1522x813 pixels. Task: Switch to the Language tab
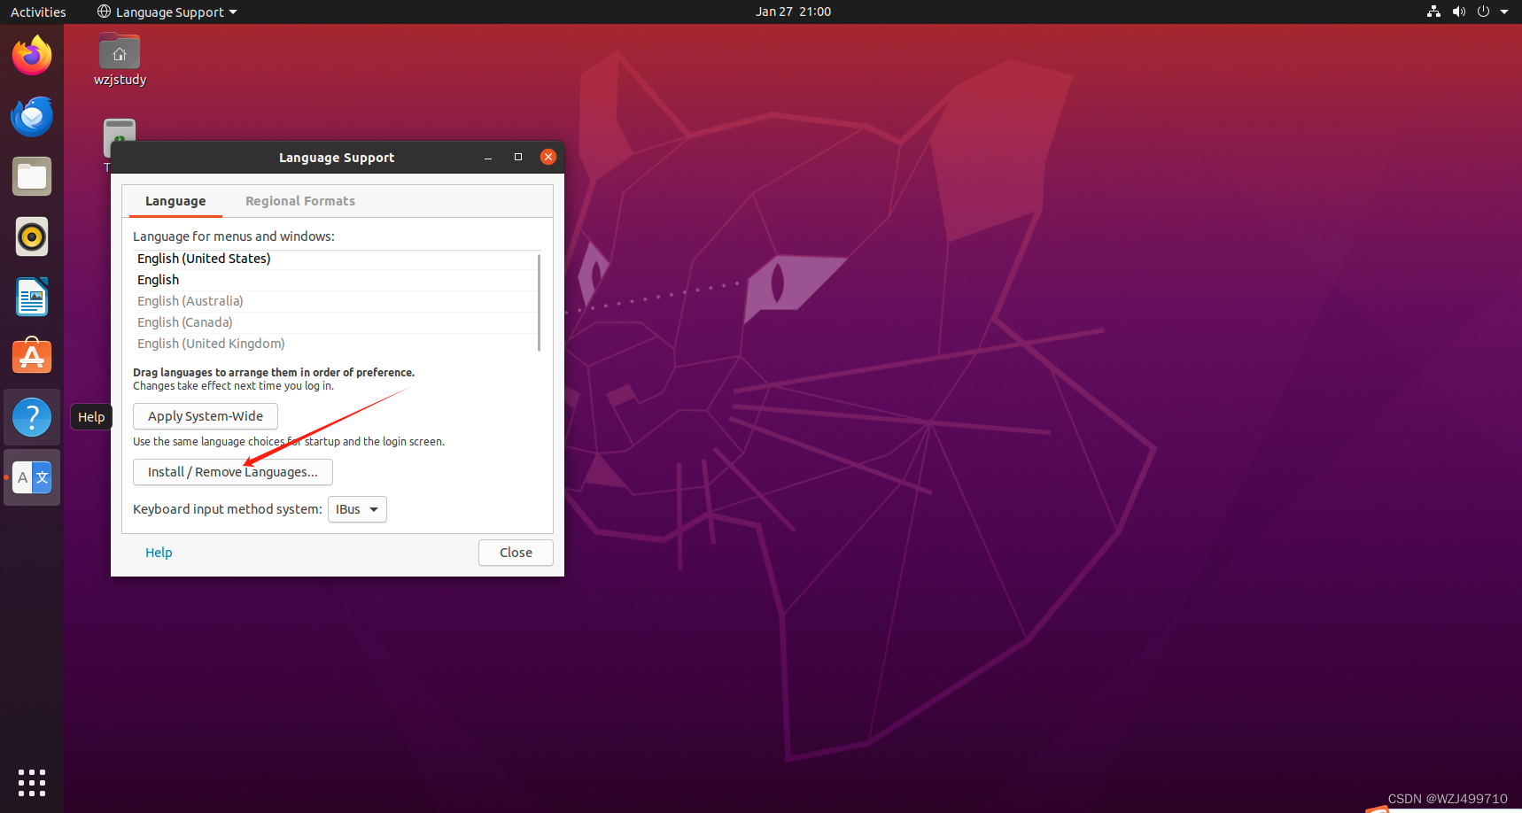pyautogui.click(x=175, y=201)
